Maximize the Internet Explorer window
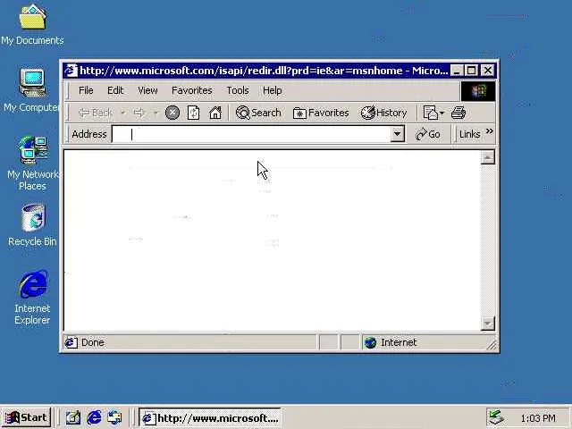 tap(471, 70)
